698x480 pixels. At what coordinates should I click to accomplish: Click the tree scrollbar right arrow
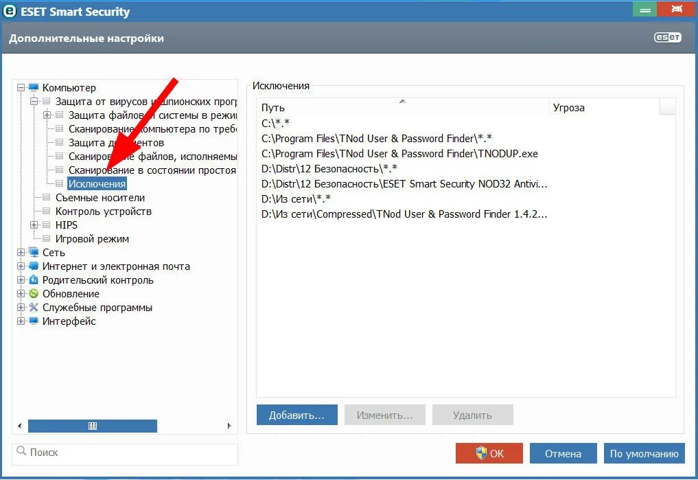pos(229,426)
